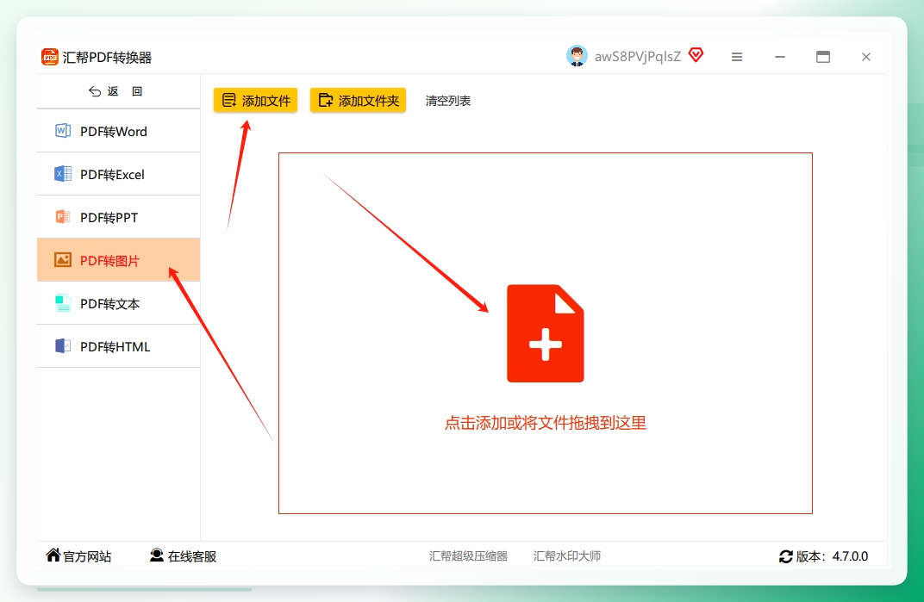
Task: Select PDF转图片 in sidebar
Action: pos(118,260)
